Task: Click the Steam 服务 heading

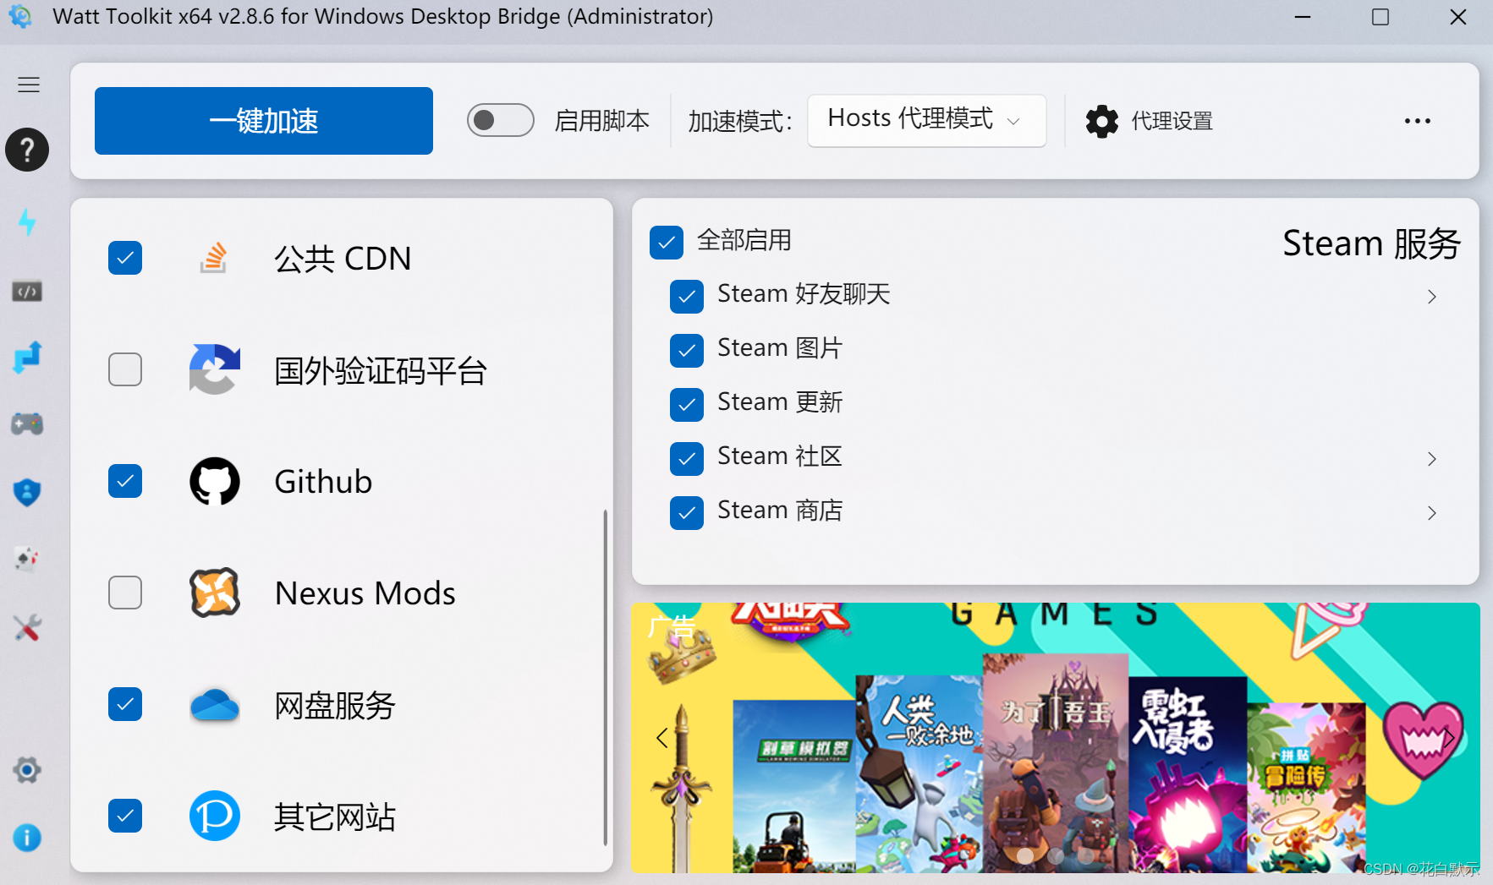Action: pos(1371,243)
